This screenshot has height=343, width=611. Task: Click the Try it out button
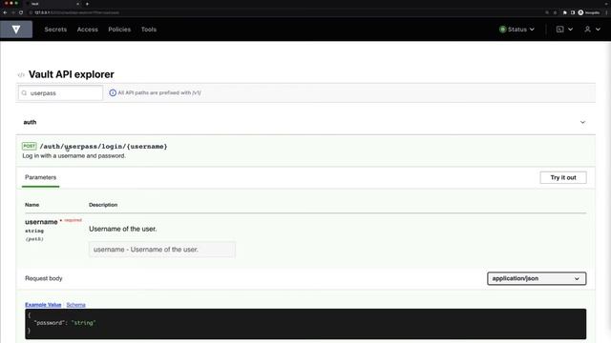click(563, 177)
